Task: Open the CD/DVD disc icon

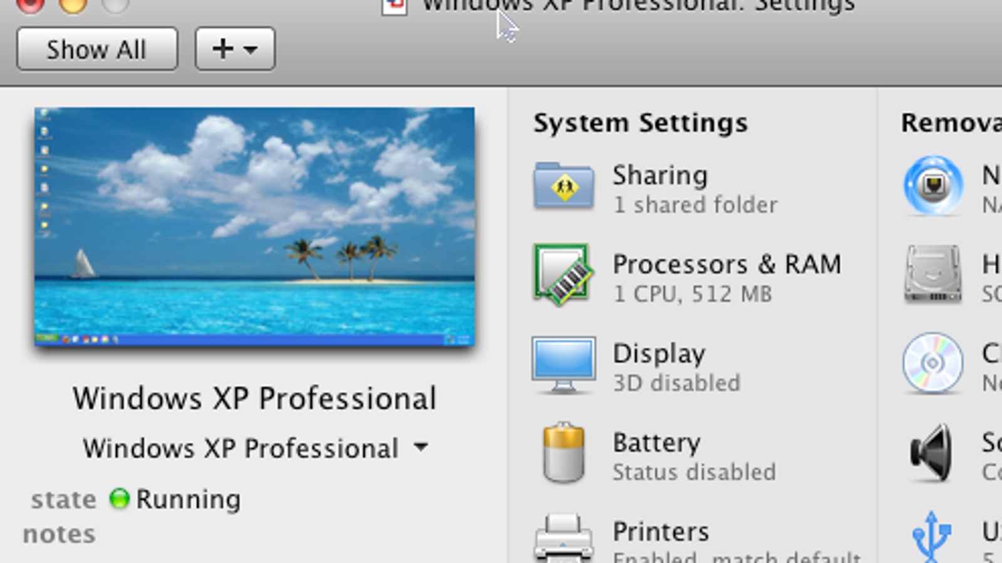Action: (933, 363)
